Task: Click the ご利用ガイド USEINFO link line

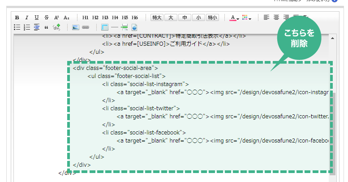Action: [x=166, y=44]
